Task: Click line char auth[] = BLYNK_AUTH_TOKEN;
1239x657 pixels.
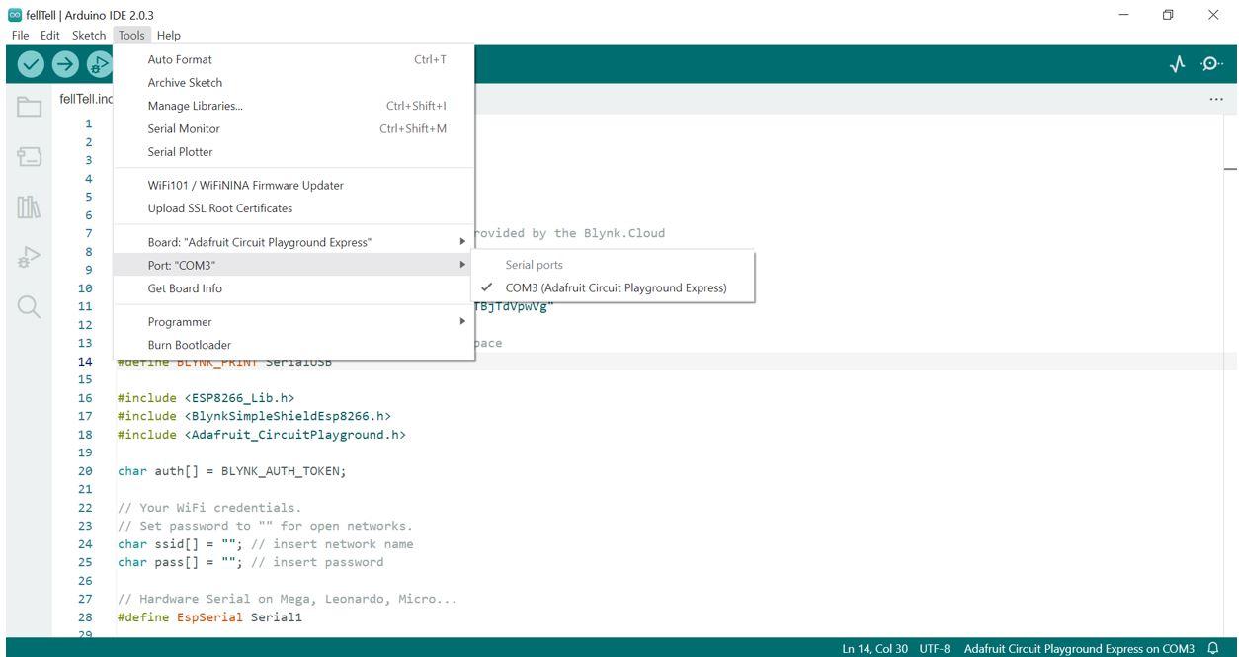Action: click(231, 471)
